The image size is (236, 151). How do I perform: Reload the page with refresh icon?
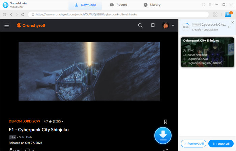pyautogui.click(x=23, y=14)
